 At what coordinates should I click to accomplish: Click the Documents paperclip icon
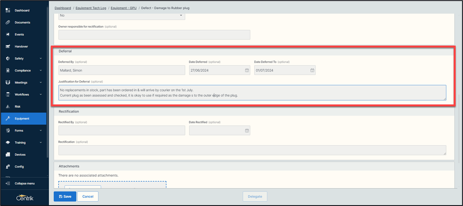[x=8, y=22]
